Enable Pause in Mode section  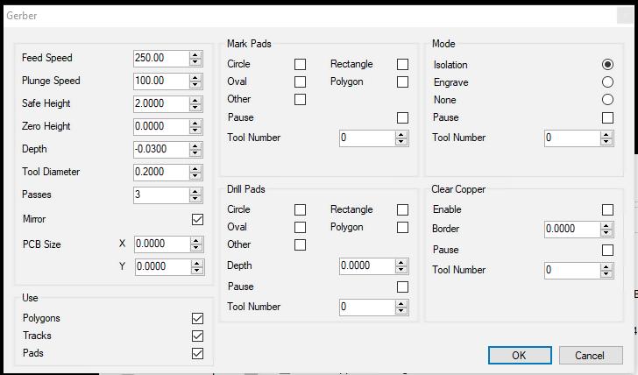tap(607, 117)
